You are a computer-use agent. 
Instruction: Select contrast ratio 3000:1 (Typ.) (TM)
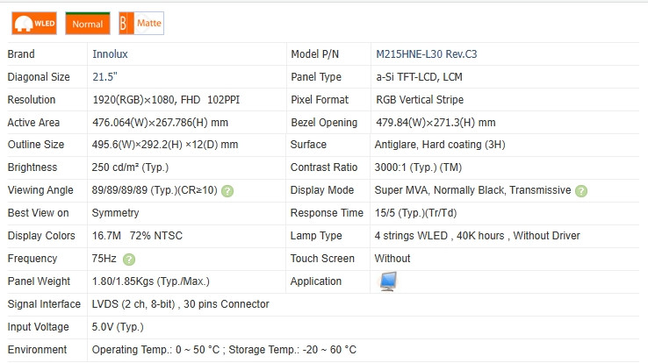418,167
